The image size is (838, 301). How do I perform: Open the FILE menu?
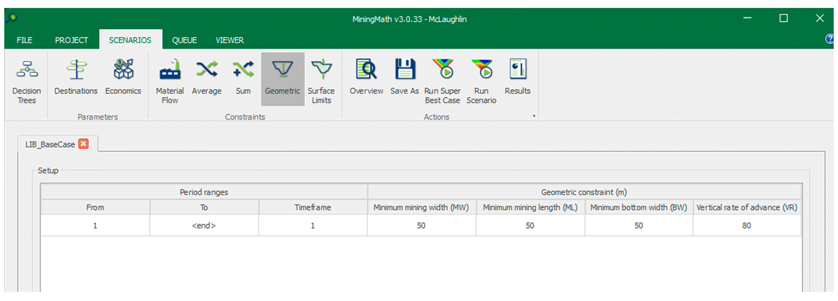[25, 40]
